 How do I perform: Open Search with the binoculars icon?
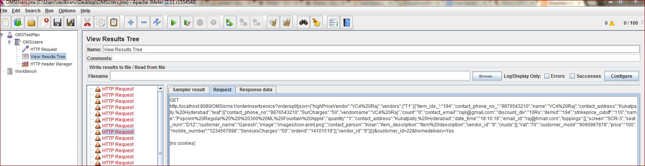304,23
